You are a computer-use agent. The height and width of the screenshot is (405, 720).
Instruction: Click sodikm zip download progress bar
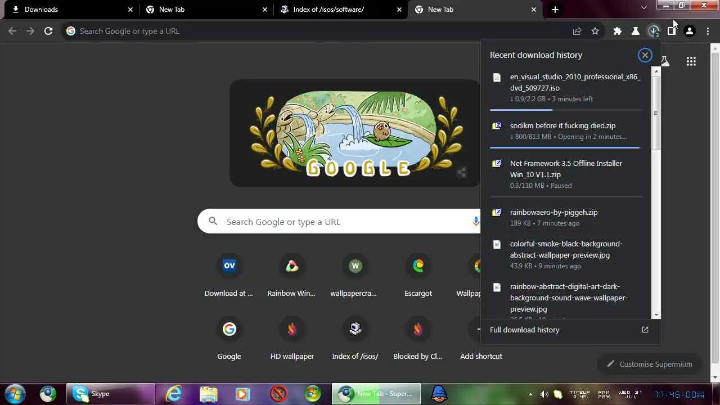(566, 147)
